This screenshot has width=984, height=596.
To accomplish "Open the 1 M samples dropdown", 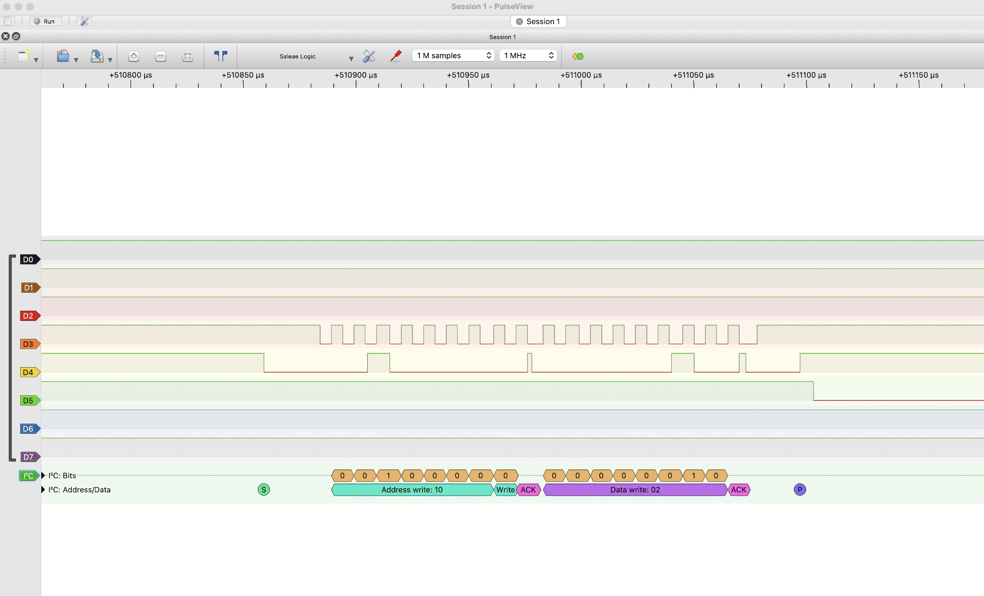I will click(453, 55).
